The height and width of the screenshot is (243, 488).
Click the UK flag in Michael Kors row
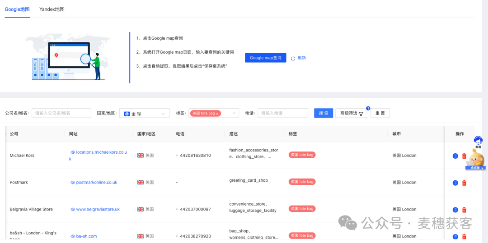tap(141, 156)
